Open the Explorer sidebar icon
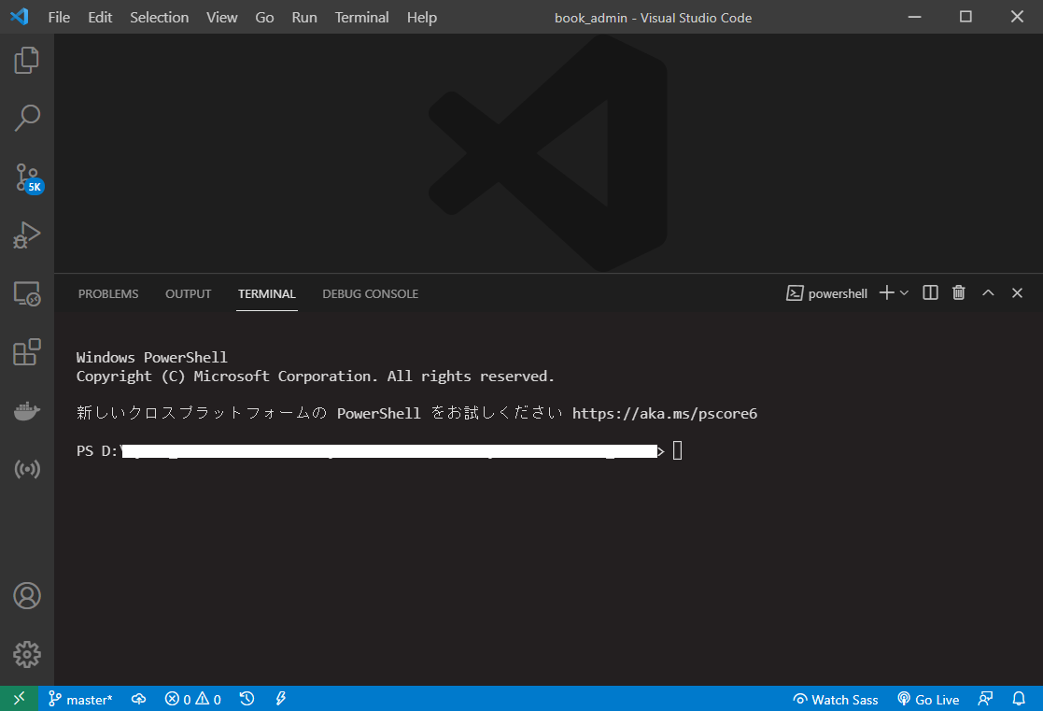The height and width of the screenshot is (711, 1043). [x=26, y=59]
